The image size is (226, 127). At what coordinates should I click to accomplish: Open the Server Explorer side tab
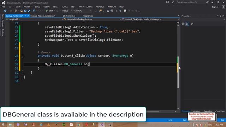[x=2, y=20]
